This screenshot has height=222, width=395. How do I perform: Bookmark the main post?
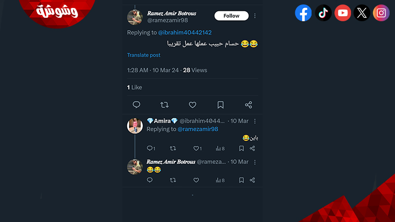point(220,105)
